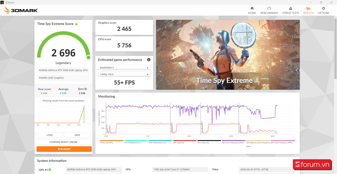Click the CPU score value 5 756
The width and height of the screenshot is (337, 174).
pyautogui.click(x=124, y=46)
